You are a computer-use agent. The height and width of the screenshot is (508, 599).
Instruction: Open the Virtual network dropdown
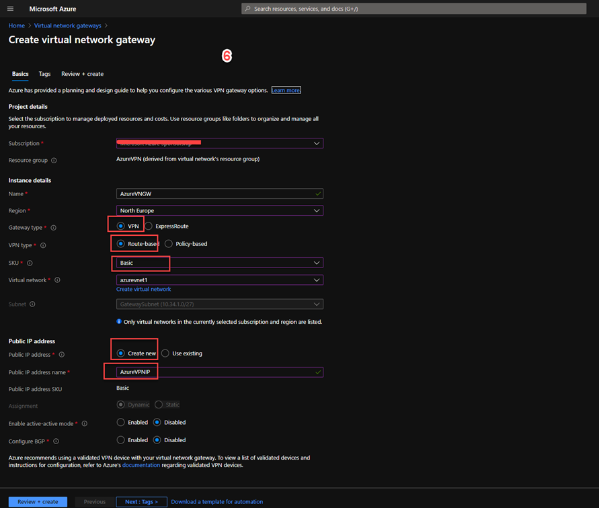click(x=220, y=280)
